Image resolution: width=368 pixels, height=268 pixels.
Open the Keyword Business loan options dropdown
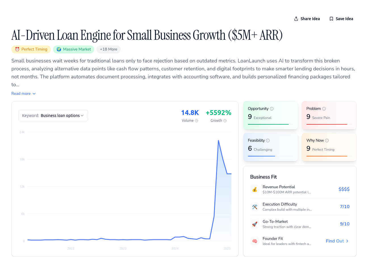pyautogui.click(x=53, y=116)
